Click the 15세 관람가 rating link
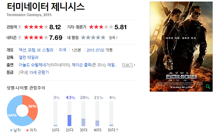 [x=39, y=72]
